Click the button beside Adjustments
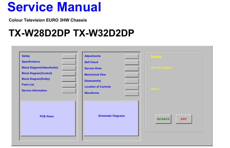 tap(132, 56)
